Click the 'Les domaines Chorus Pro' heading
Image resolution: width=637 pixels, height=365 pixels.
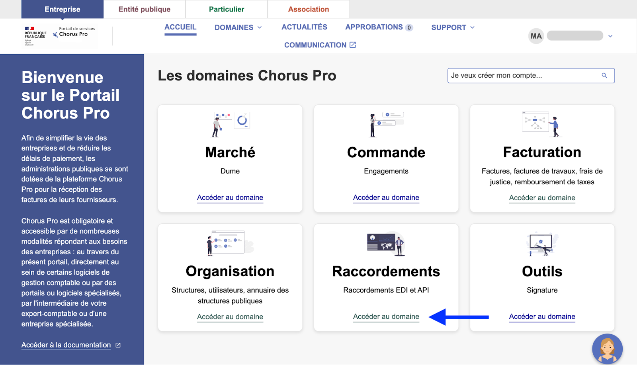(x=247, y=76)
